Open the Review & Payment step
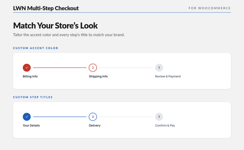The height and width of the screenshot is (150, 244). [168, 76]
